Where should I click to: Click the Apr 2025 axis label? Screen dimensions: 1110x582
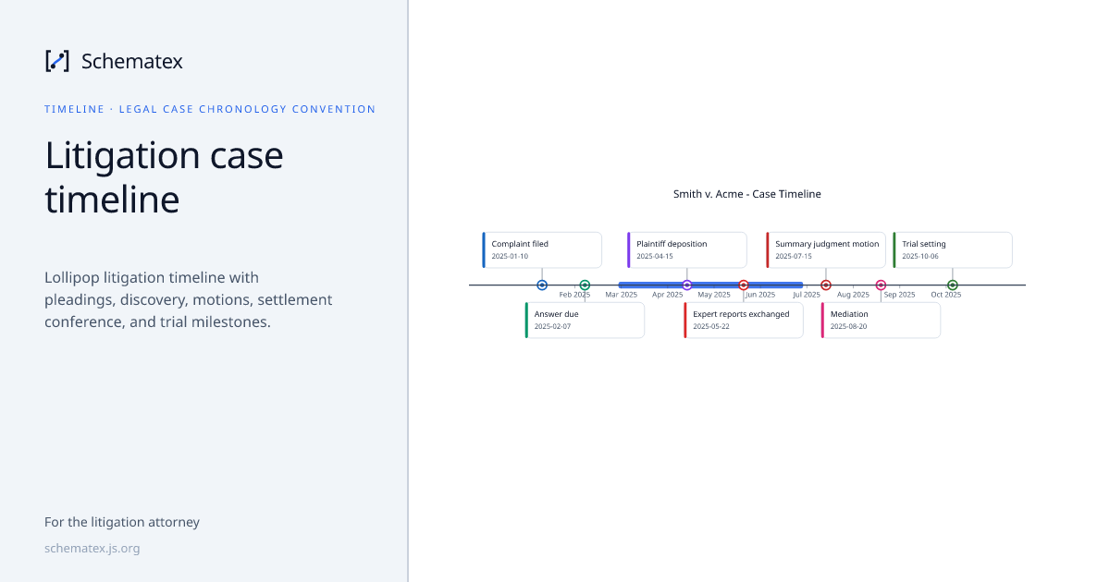point(668,295)
